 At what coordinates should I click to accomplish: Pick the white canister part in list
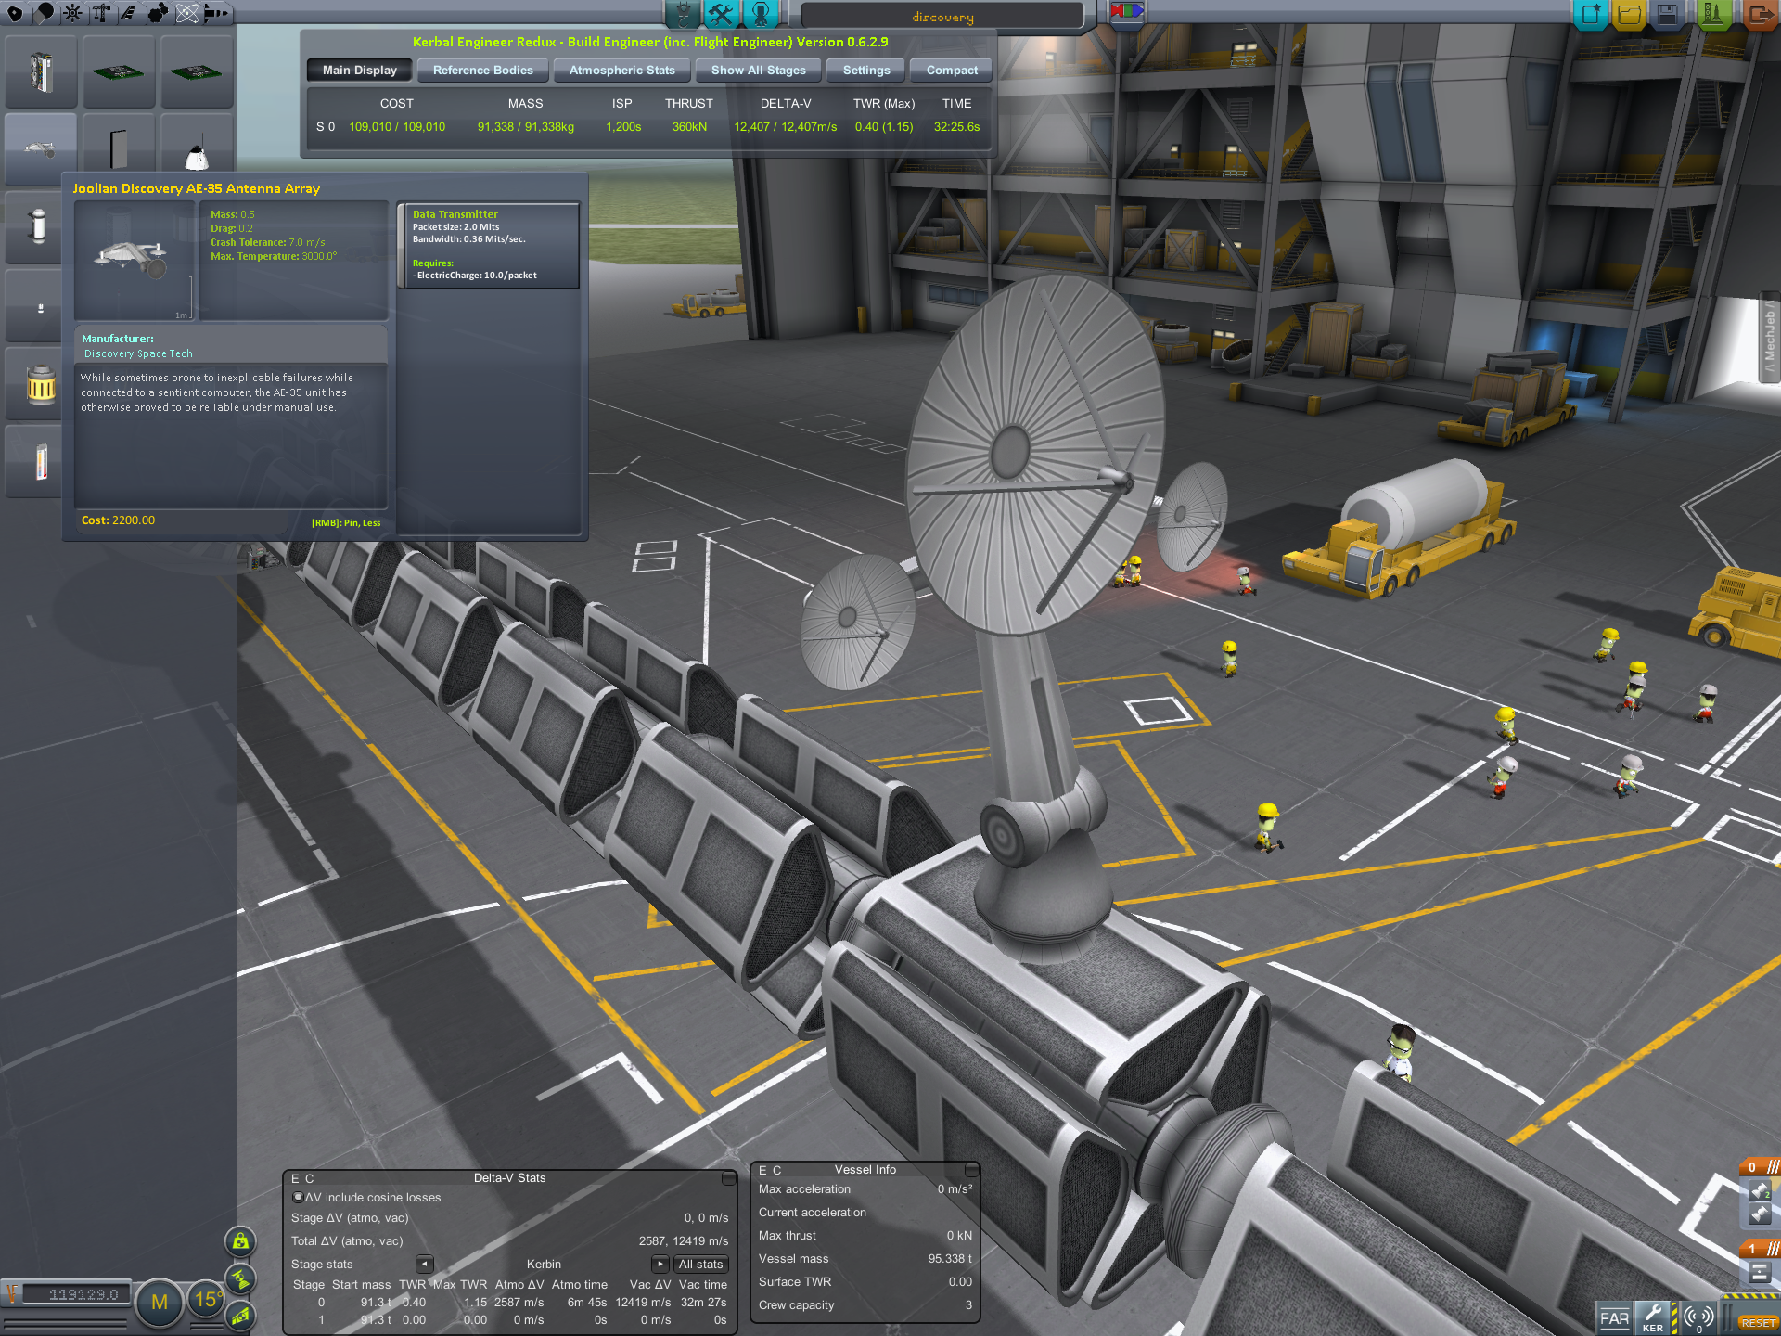click(x=33, y=227)
